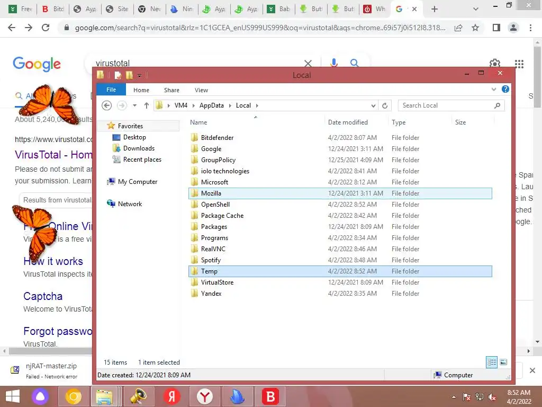
Task: Open Windows Start button
Action: tap(13, 396)
